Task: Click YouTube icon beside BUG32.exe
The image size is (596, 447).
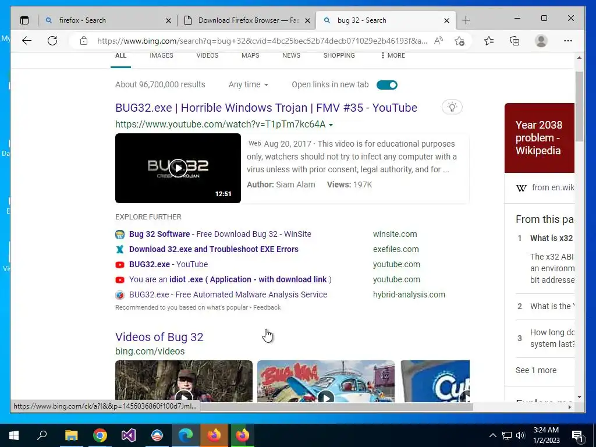Action: click(x=120, y=265)
